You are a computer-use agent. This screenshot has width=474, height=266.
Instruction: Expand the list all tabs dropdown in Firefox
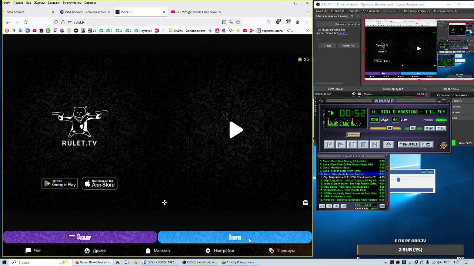307,12
